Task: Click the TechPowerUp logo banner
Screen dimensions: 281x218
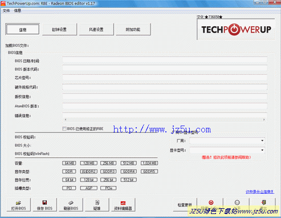Action: pyautogui.click(x=236, y=29)
